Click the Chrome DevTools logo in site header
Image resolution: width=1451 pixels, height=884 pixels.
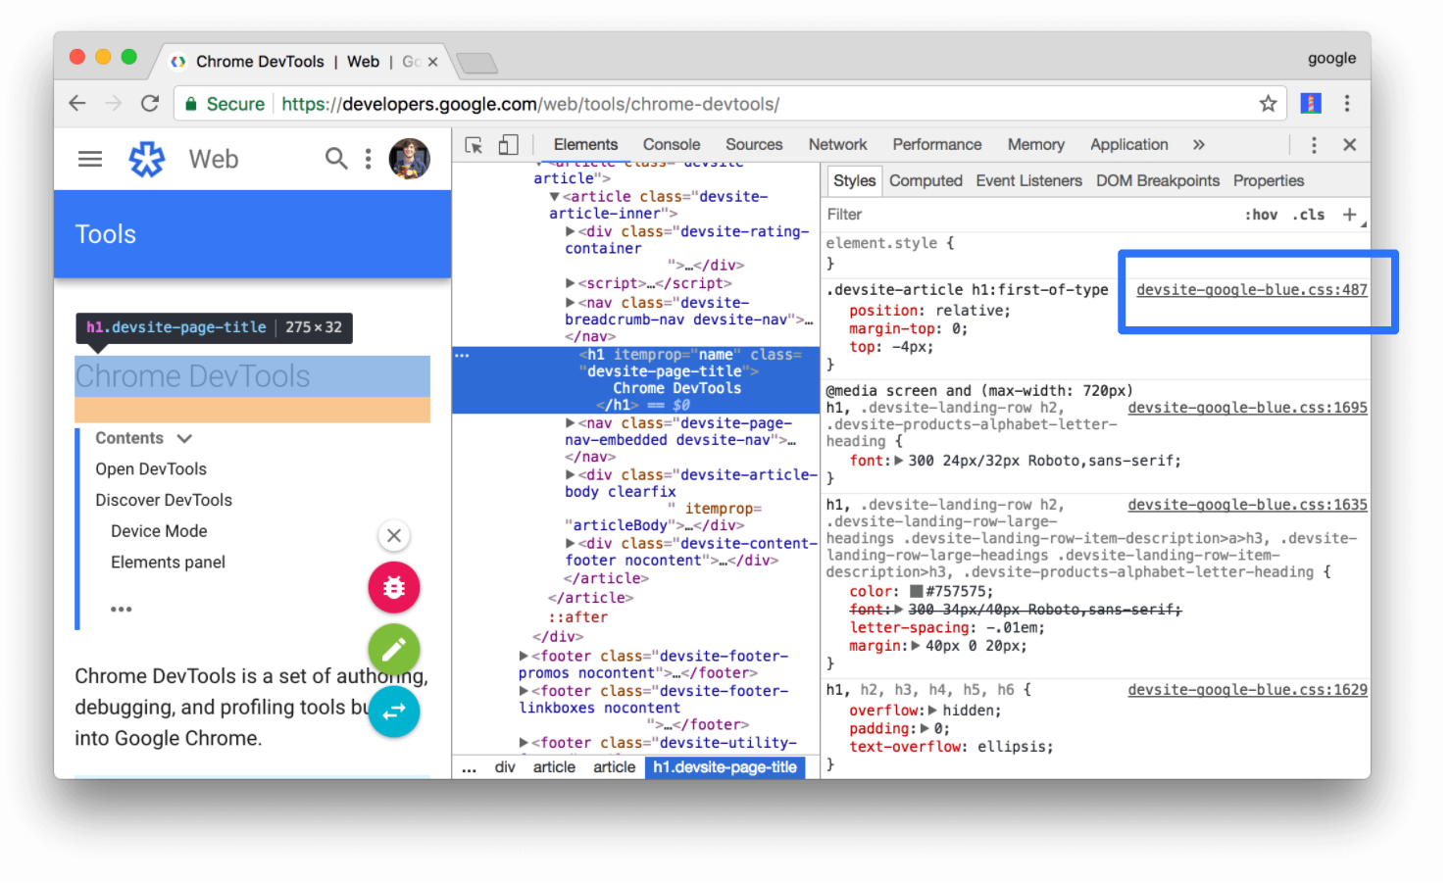pos(147,158)
